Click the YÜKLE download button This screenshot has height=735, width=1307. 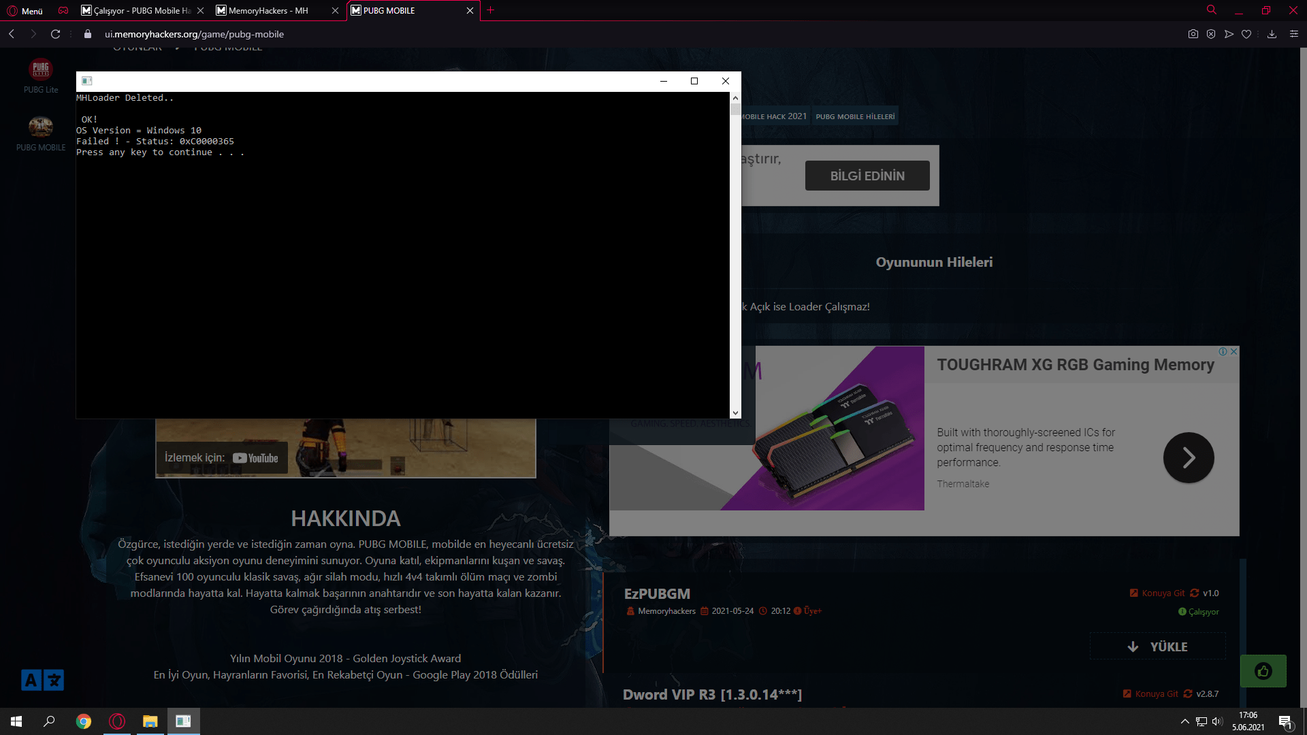[x=1158, y=647]
